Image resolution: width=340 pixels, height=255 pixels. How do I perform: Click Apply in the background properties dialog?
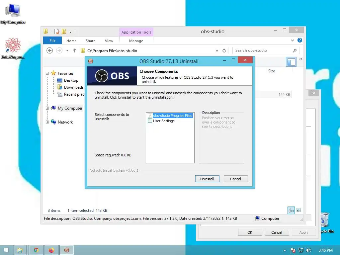[304, 232]
